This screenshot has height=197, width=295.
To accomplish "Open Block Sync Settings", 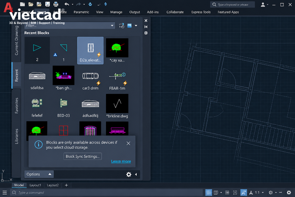I will pos(83,156).
